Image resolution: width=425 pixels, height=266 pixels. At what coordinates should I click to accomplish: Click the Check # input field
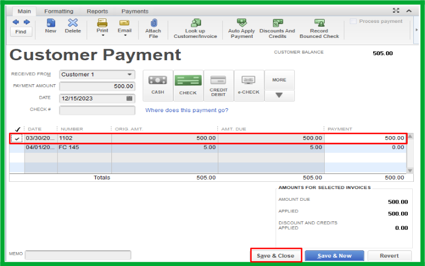coord(97,110)
